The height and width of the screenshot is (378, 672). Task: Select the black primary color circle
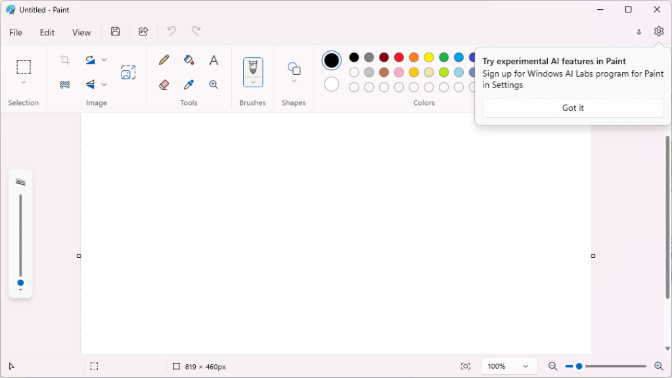[x=332, y=60]
